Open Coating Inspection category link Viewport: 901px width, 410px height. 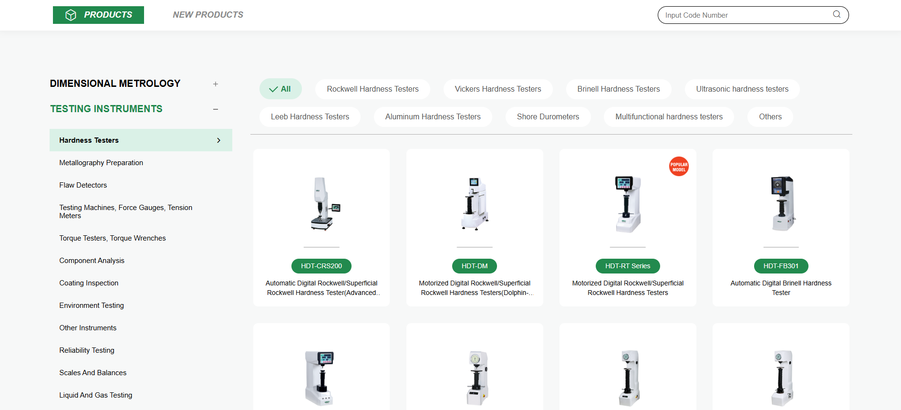click(x=89, y=283)
